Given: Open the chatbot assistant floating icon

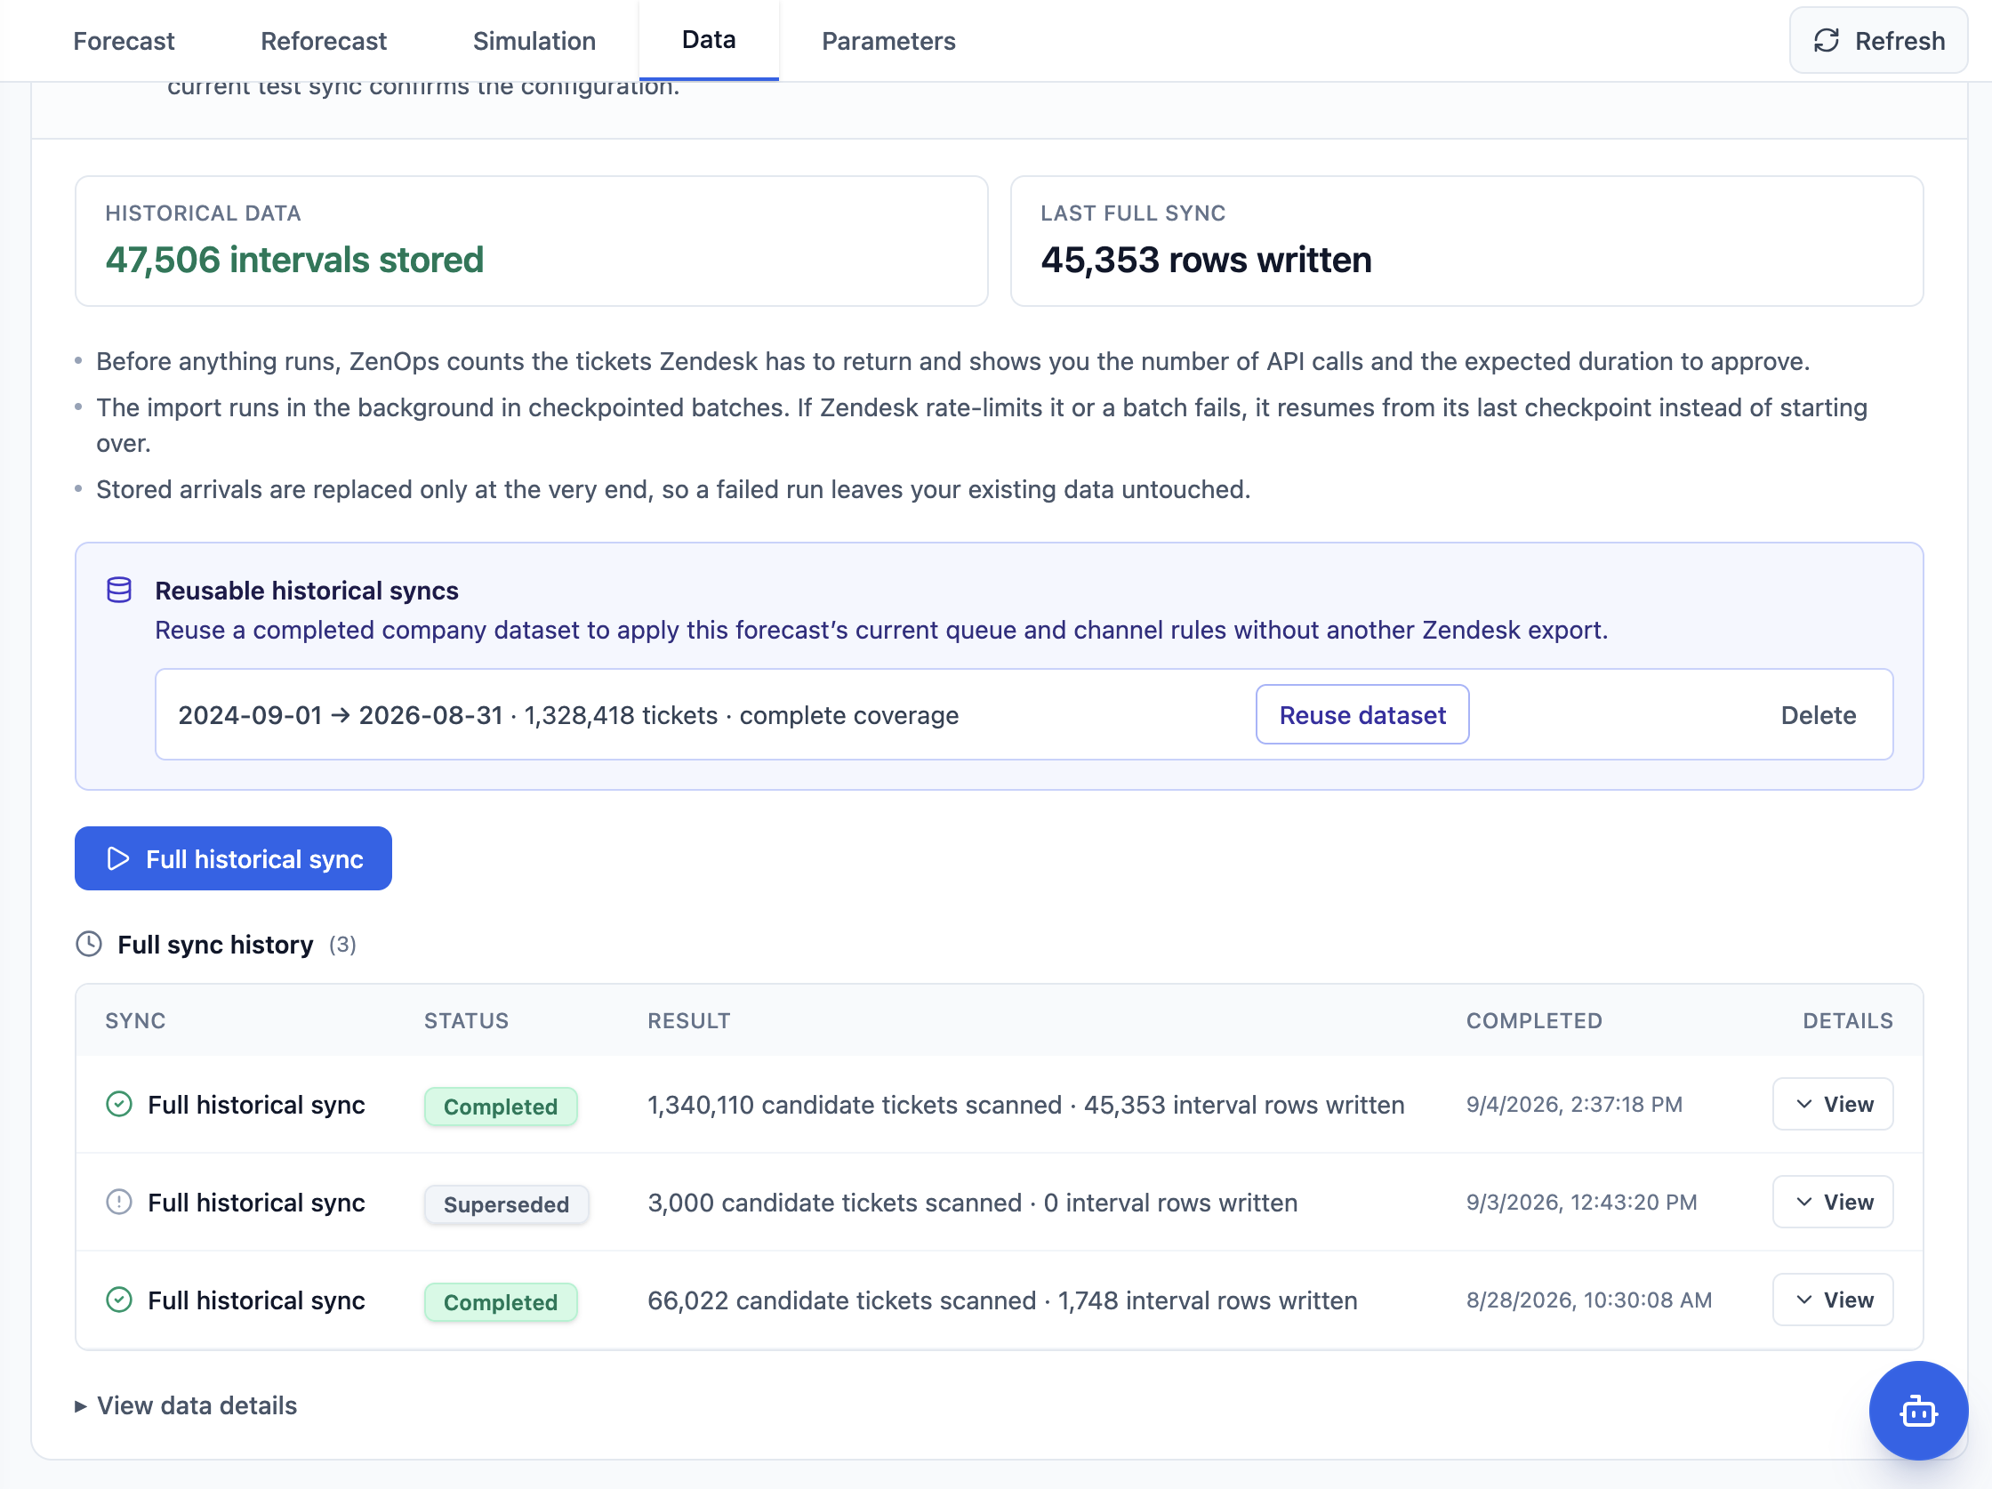Looking at the screenshot, I should [x=1917, y=1410].
